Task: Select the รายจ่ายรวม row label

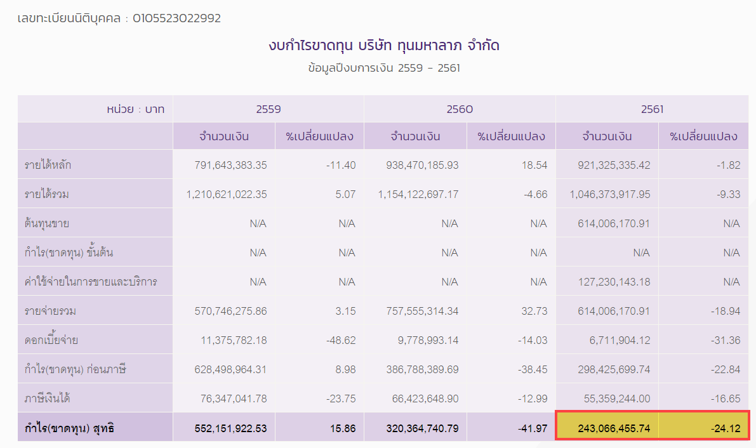Action: (50, 311)
